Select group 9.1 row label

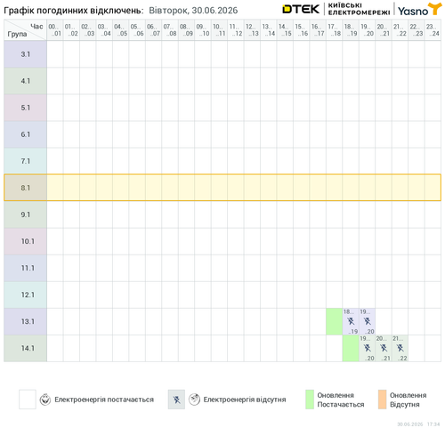(25, 214)
